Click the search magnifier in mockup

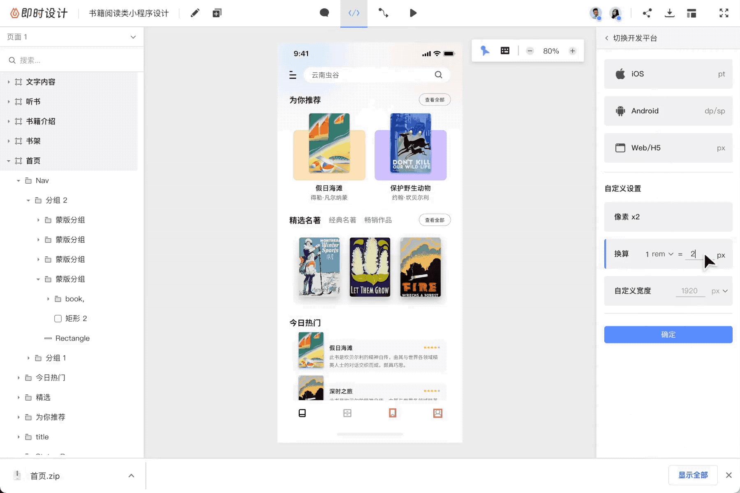pyautogui.click(x=439, y=75)
